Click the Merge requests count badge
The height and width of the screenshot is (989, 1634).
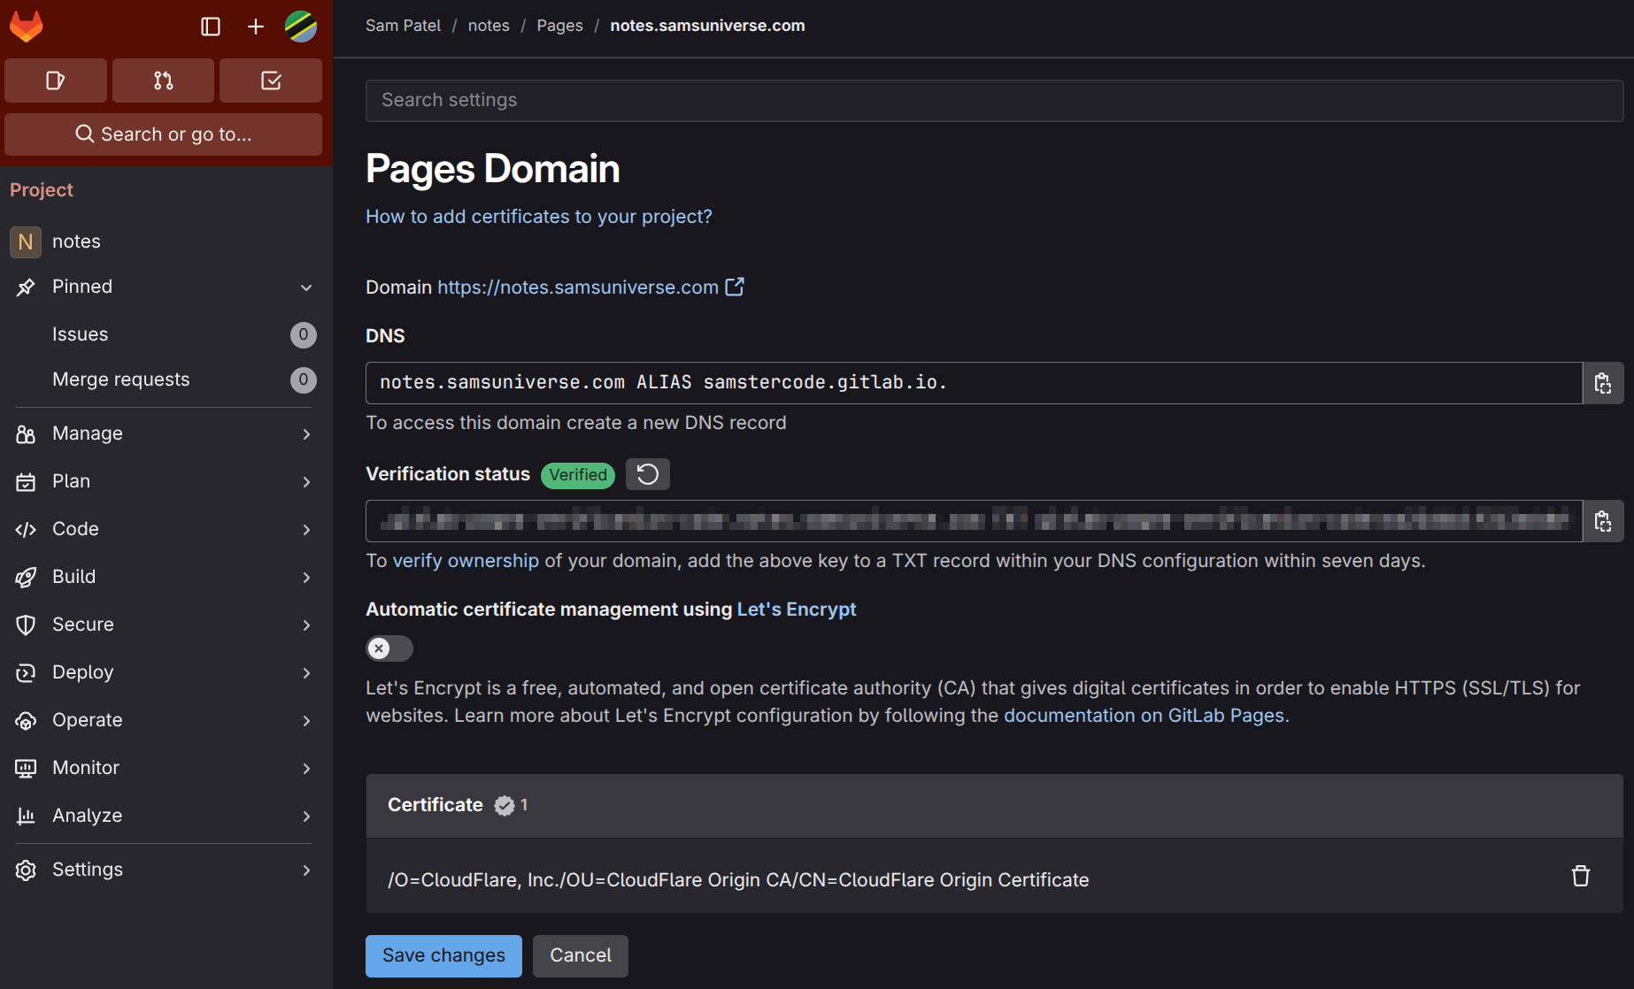point(304,379)
